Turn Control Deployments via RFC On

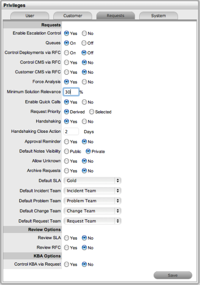click(x=67, y=53)
